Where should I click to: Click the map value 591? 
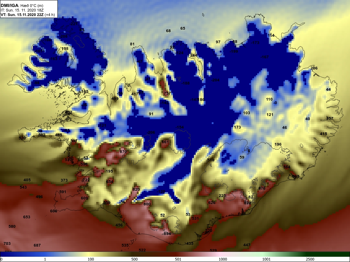tap(63, 191)
